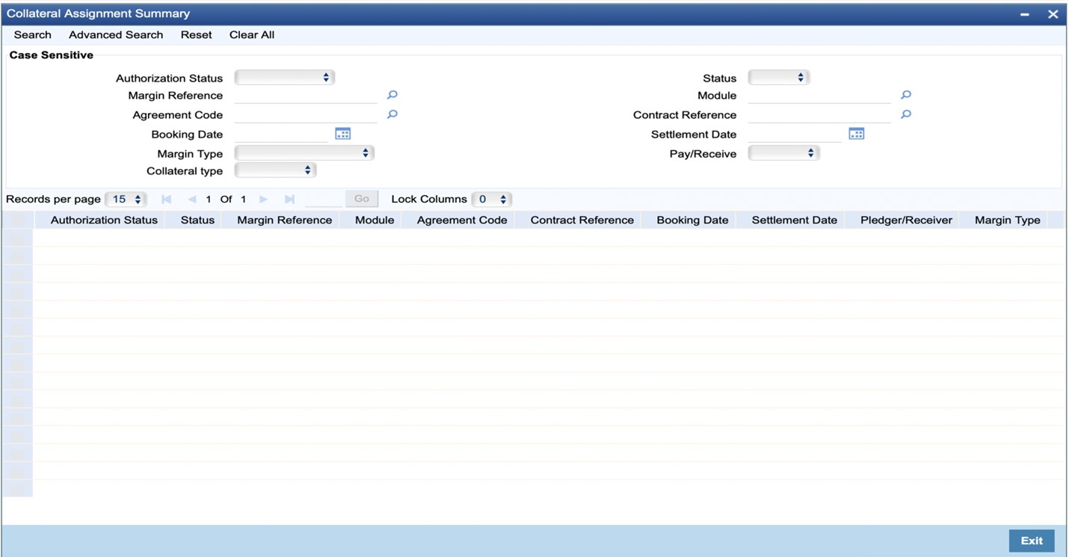
Task: Open Module lookup search icon
Action: (x=905, y=95)
